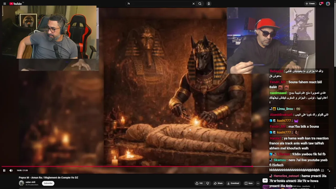Save the video to a playlist
336x189 pixels.
[x=249, y=183]
